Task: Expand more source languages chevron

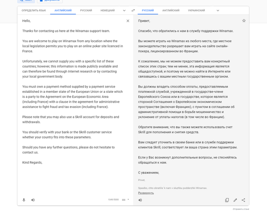Action: (x=124, y=11)
